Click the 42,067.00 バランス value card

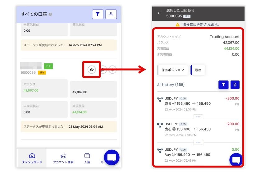pyautogui.click(x=44, y=89)
